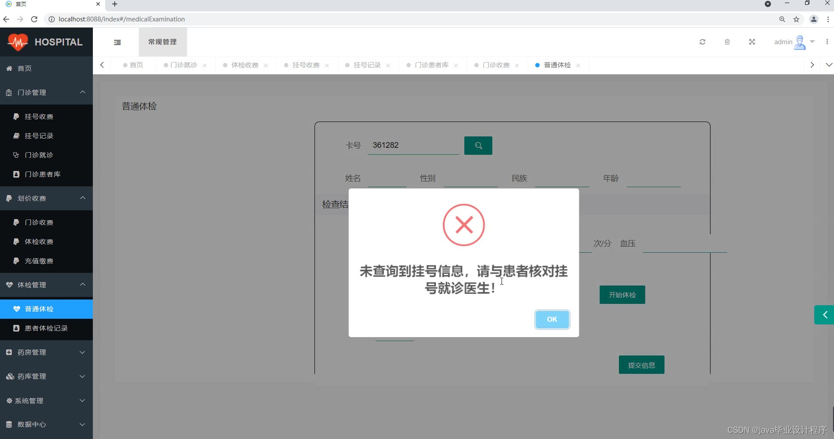Open the 常规管理 top menu
The height and width of the screenshot is (439, 834).
[163, 42]
